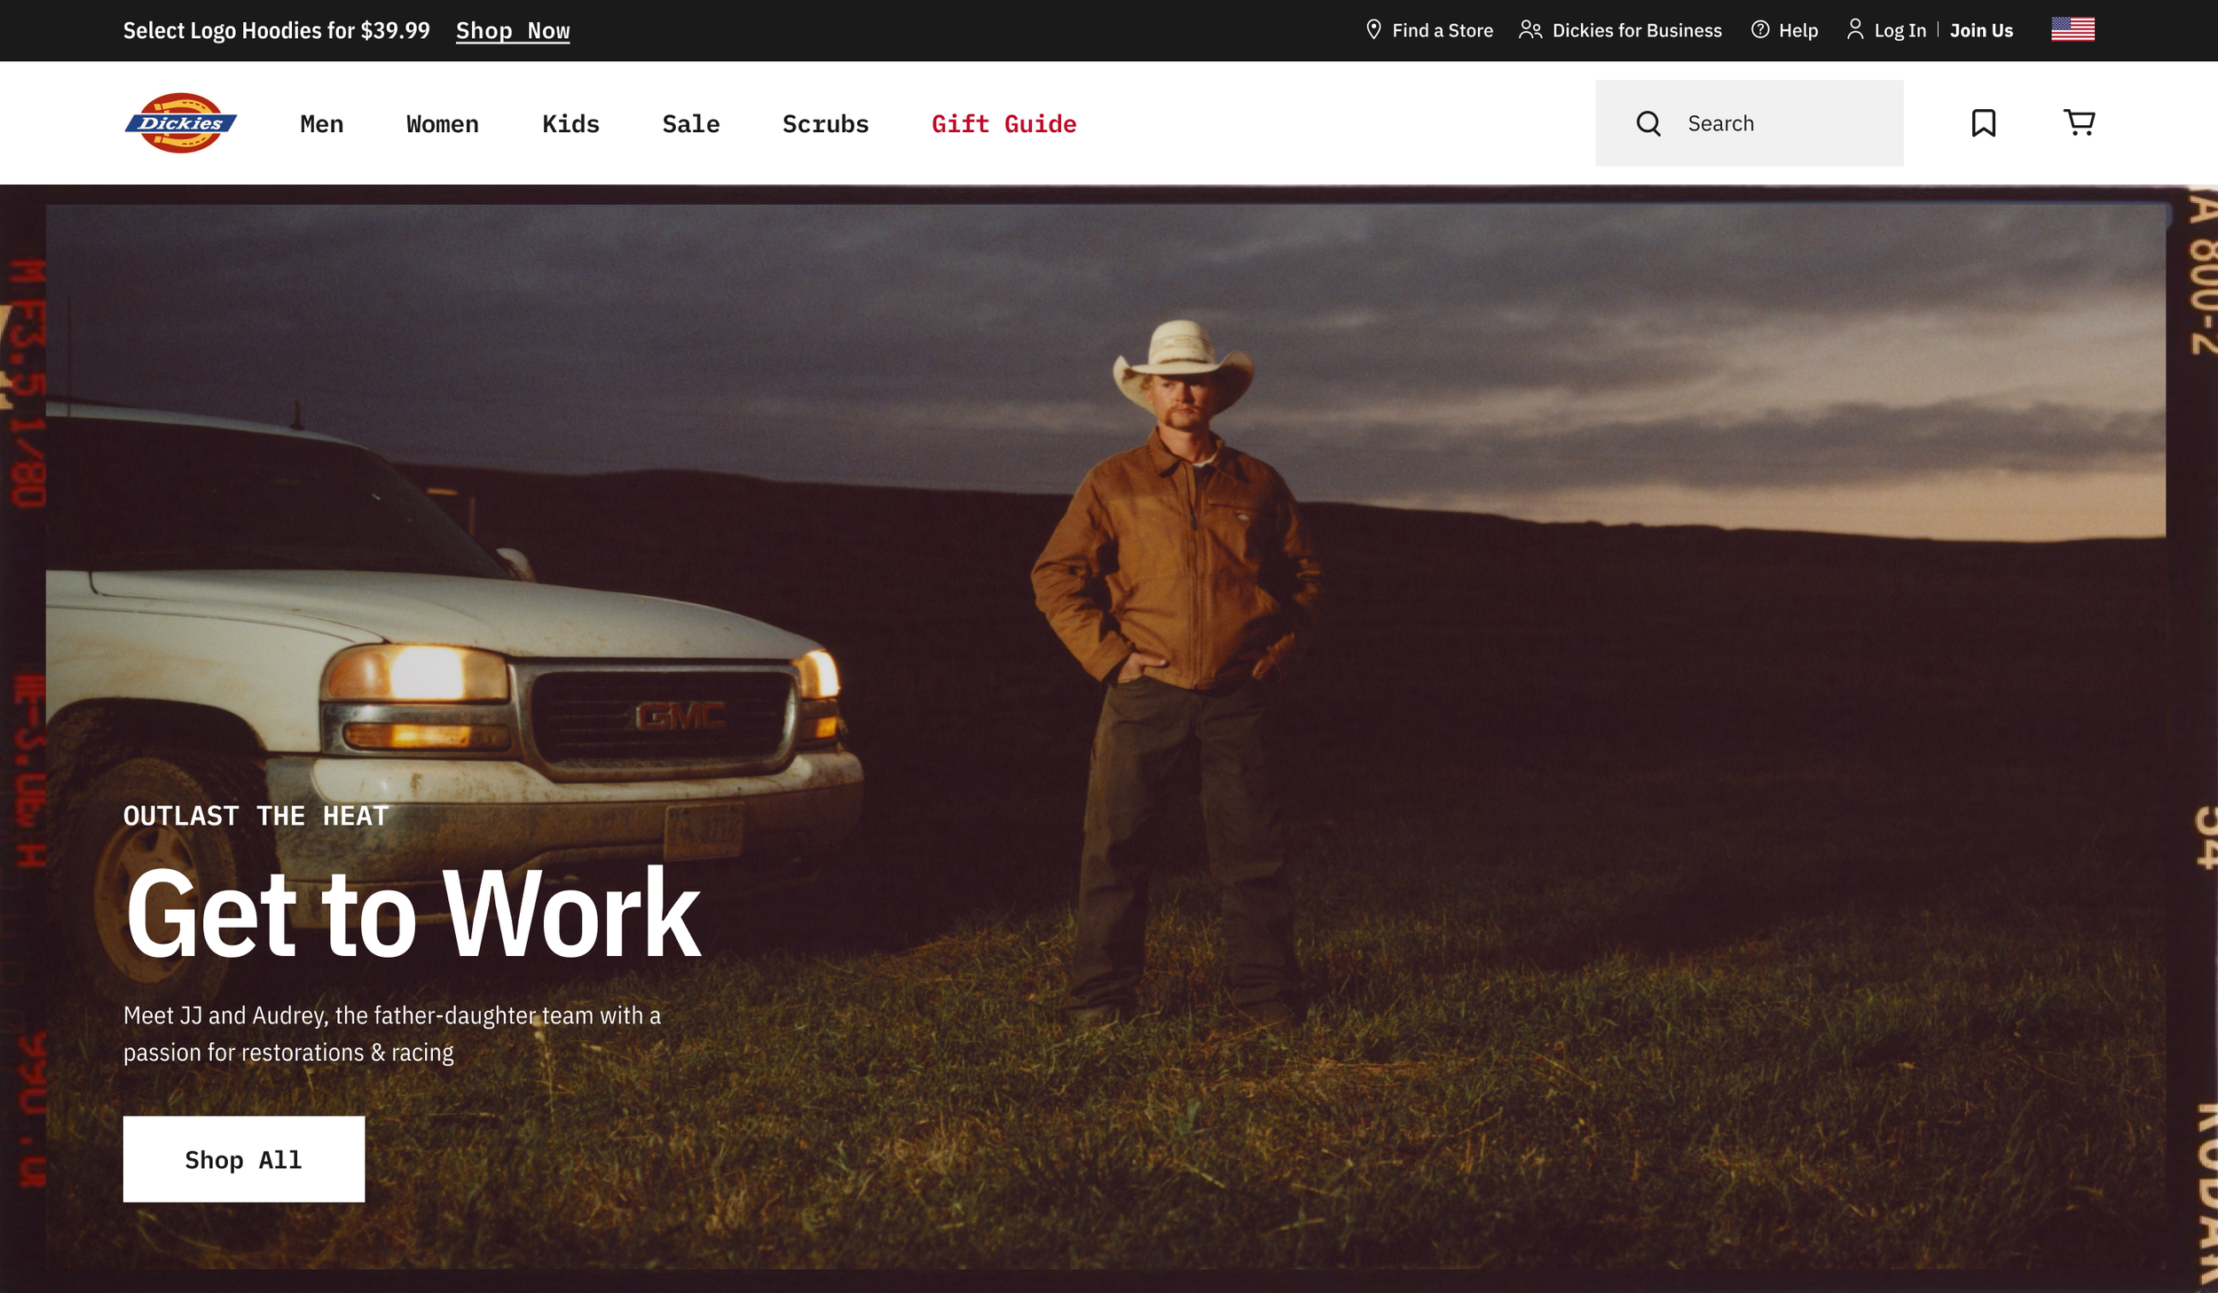Open the Women menu
The width and height of the screenshot is (2218, 1293).
pos(442,124)
